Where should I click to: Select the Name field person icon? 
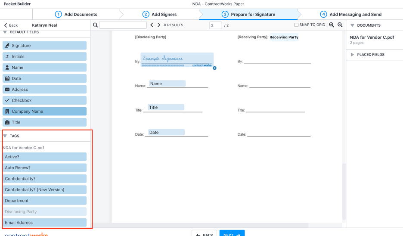click(x=7, y=67)
